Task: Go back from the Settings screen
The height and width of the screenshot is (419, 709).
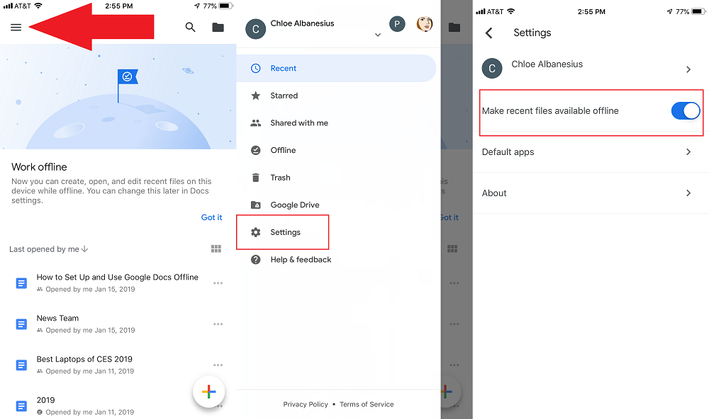Action: coord(489,33)
